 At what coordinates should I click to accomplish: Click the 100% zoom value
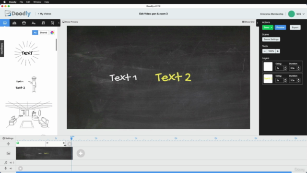point(271,51)
